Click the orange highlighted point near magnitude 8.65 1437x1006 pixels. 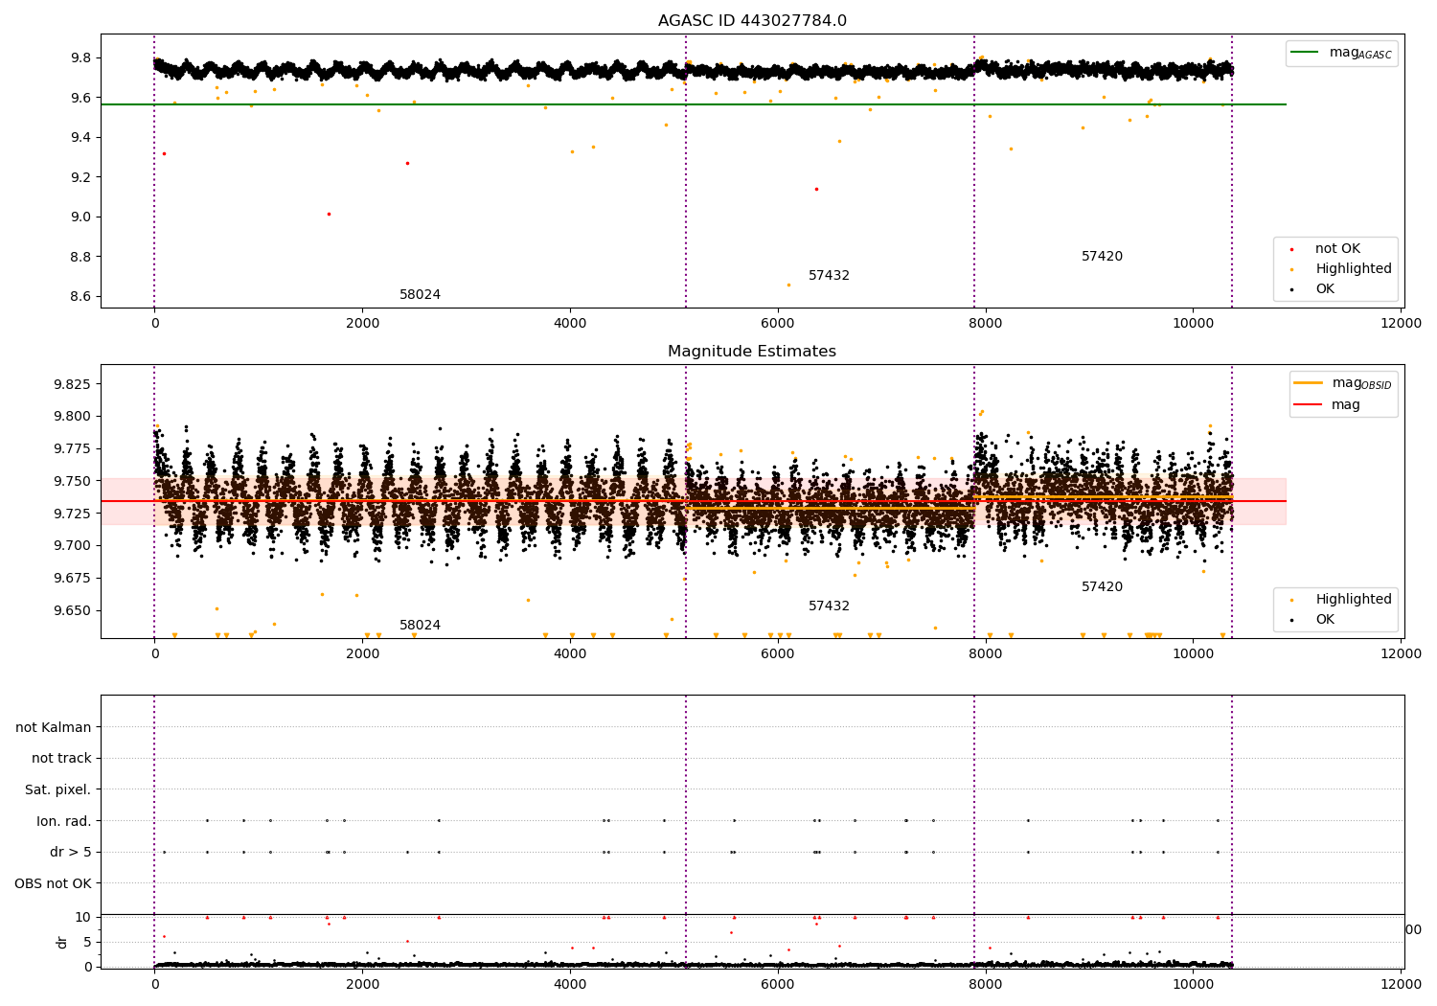[x=788, y=285]
